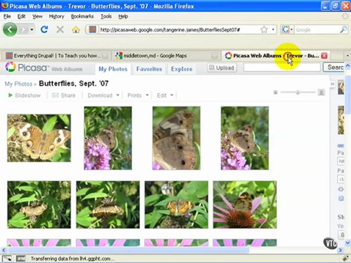Viewport: 351px width, 263px height.
Task: Reload the page with the refresh icon
Action: 44,29
